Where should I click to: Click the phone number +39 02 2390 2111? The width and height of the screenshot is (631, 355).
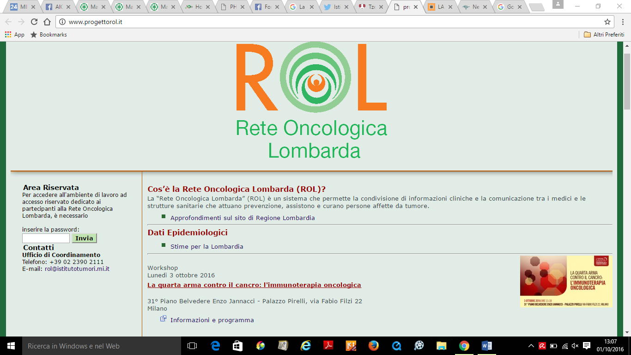pos(76,262)
